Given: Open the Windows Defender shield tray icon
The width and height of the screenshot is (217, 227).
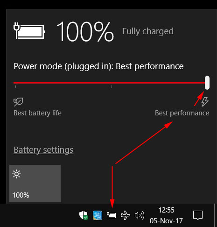Looking at the screenshot, I should pyautogui.click(x=84, y=215).
